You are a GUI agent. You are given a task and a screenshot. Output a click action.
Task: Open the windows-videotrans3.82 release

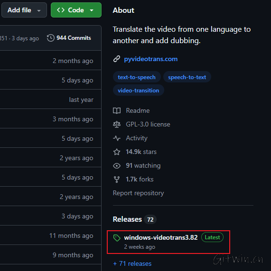[x=161, y=237]
